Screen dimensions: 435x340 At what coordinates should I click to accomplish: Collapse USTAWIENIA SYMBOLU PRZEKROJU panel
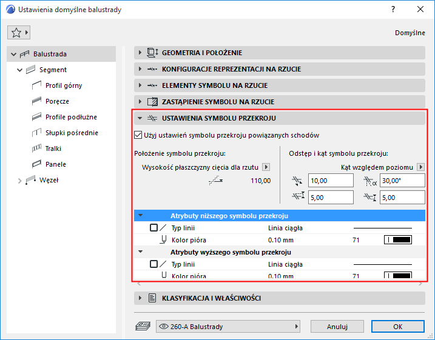279,118
